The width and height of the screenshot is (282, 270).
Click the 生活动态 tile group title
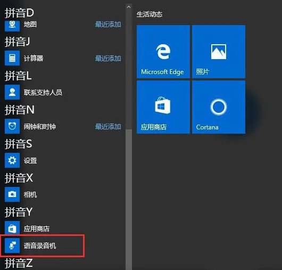(x=150, y=14)
